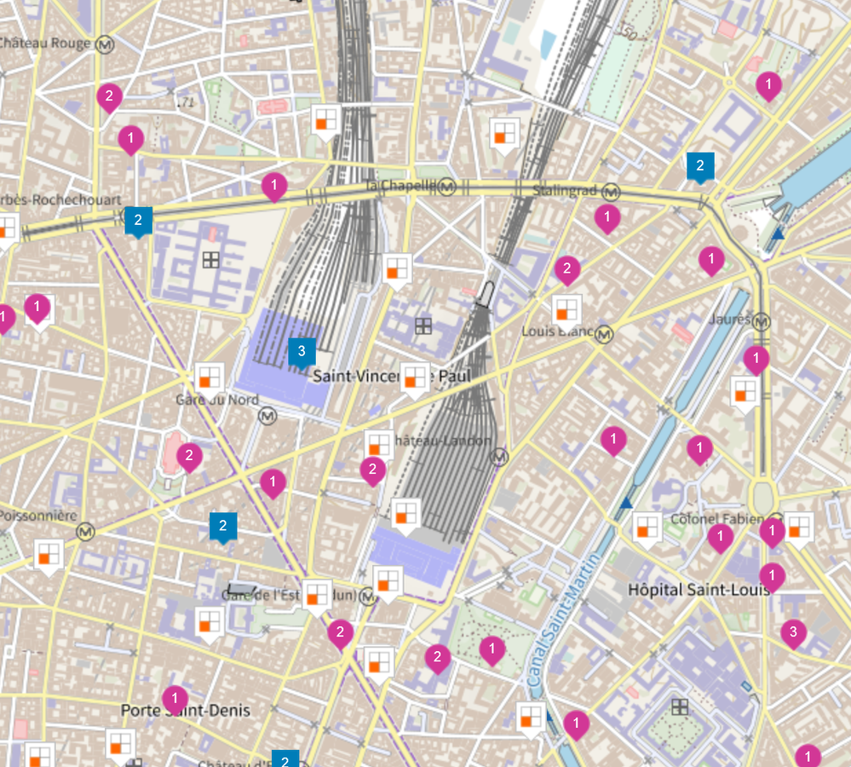The width and height of the screenshot is (851, 767).
Task: Open pink marker 1 below Stalingrad station
Action: pyautogui.click(x=607, y=218)
